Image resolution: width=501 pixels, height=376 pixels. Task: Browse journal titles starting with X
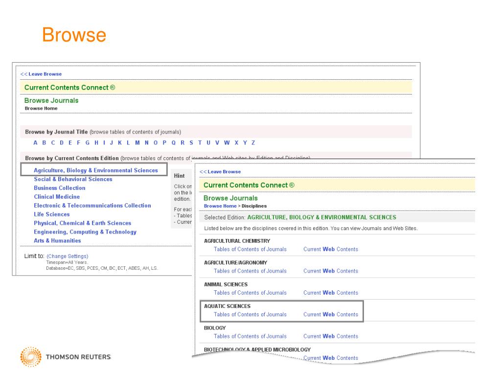tap(236, 142)
